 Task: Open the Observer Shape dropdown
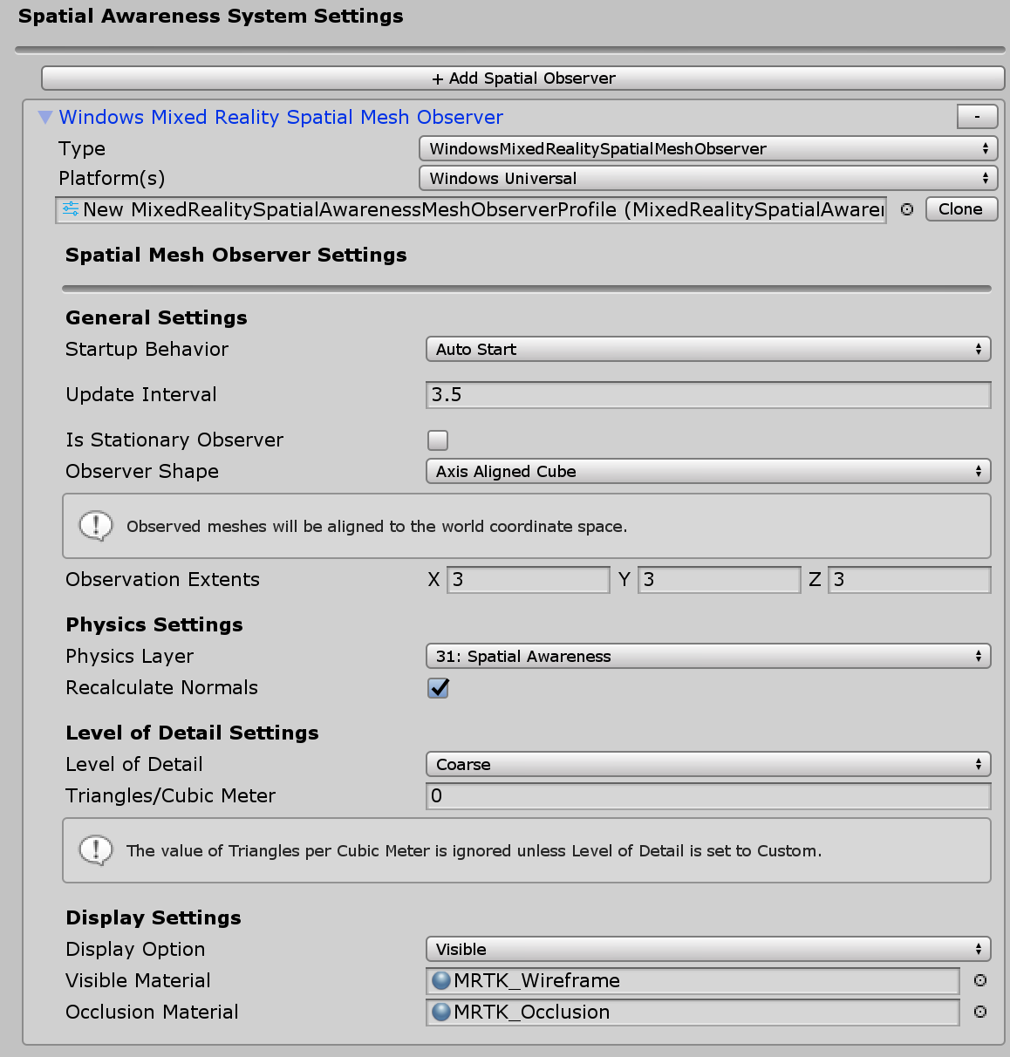pyautogui.click(x=707, y=472)
